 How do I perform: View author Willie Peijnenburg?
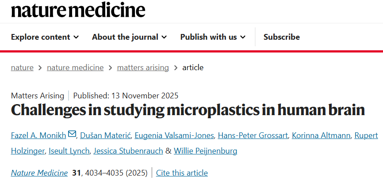click(x=206, y=151)
